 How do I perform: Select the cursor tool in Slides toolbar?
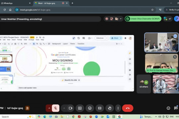pyautogui.click(x=34, y=44)
